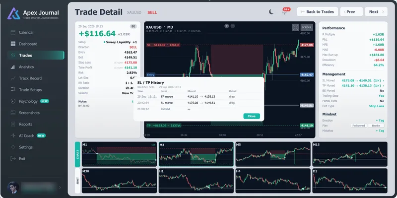Click the Closed event history row
397x198 pixels.
tap(199, 109)
